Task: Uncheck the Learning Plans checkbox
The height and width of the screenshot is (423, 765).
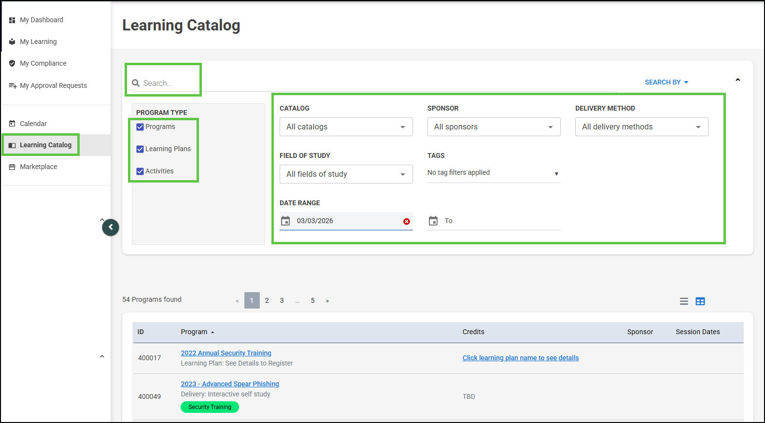Action: (x=140, y=149)
